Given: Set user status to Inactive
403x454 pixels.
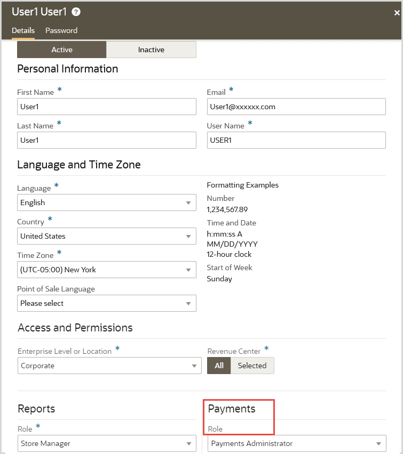Looking at the screenshot, I should coord(151,50).
